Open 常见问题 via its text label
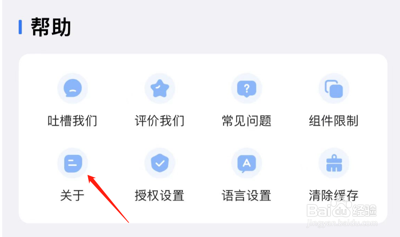 point(246,120)
